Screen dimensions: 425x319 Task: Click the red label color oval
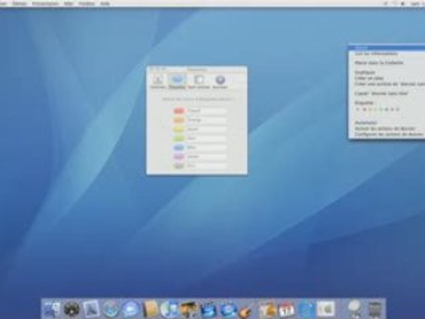(x=178, y=111)
